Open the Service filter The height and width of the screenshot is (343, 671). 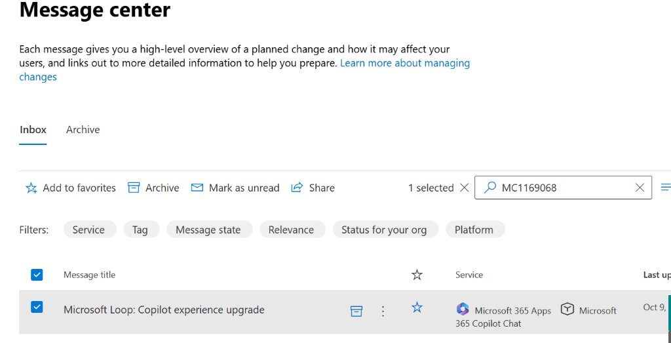pyautogui.click(x=90, y=230)
